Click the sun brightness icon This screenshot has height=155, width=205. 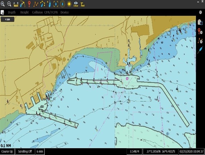click(x=69, y=4)
